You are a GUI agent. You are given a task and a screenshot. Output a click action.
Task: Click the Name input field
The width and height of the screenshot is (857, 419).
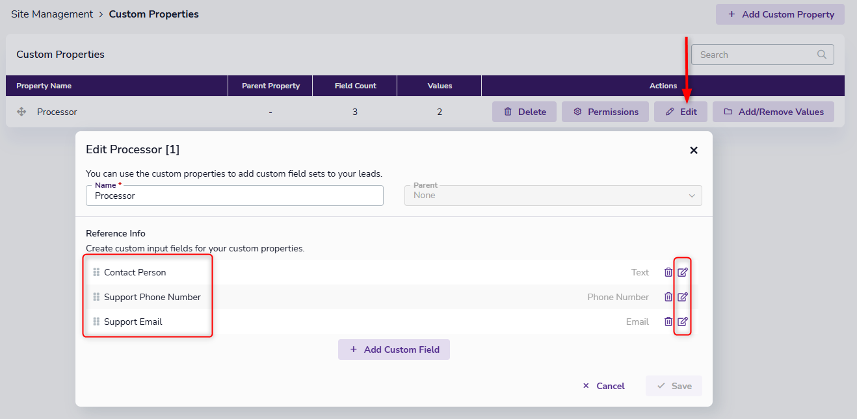235,196
